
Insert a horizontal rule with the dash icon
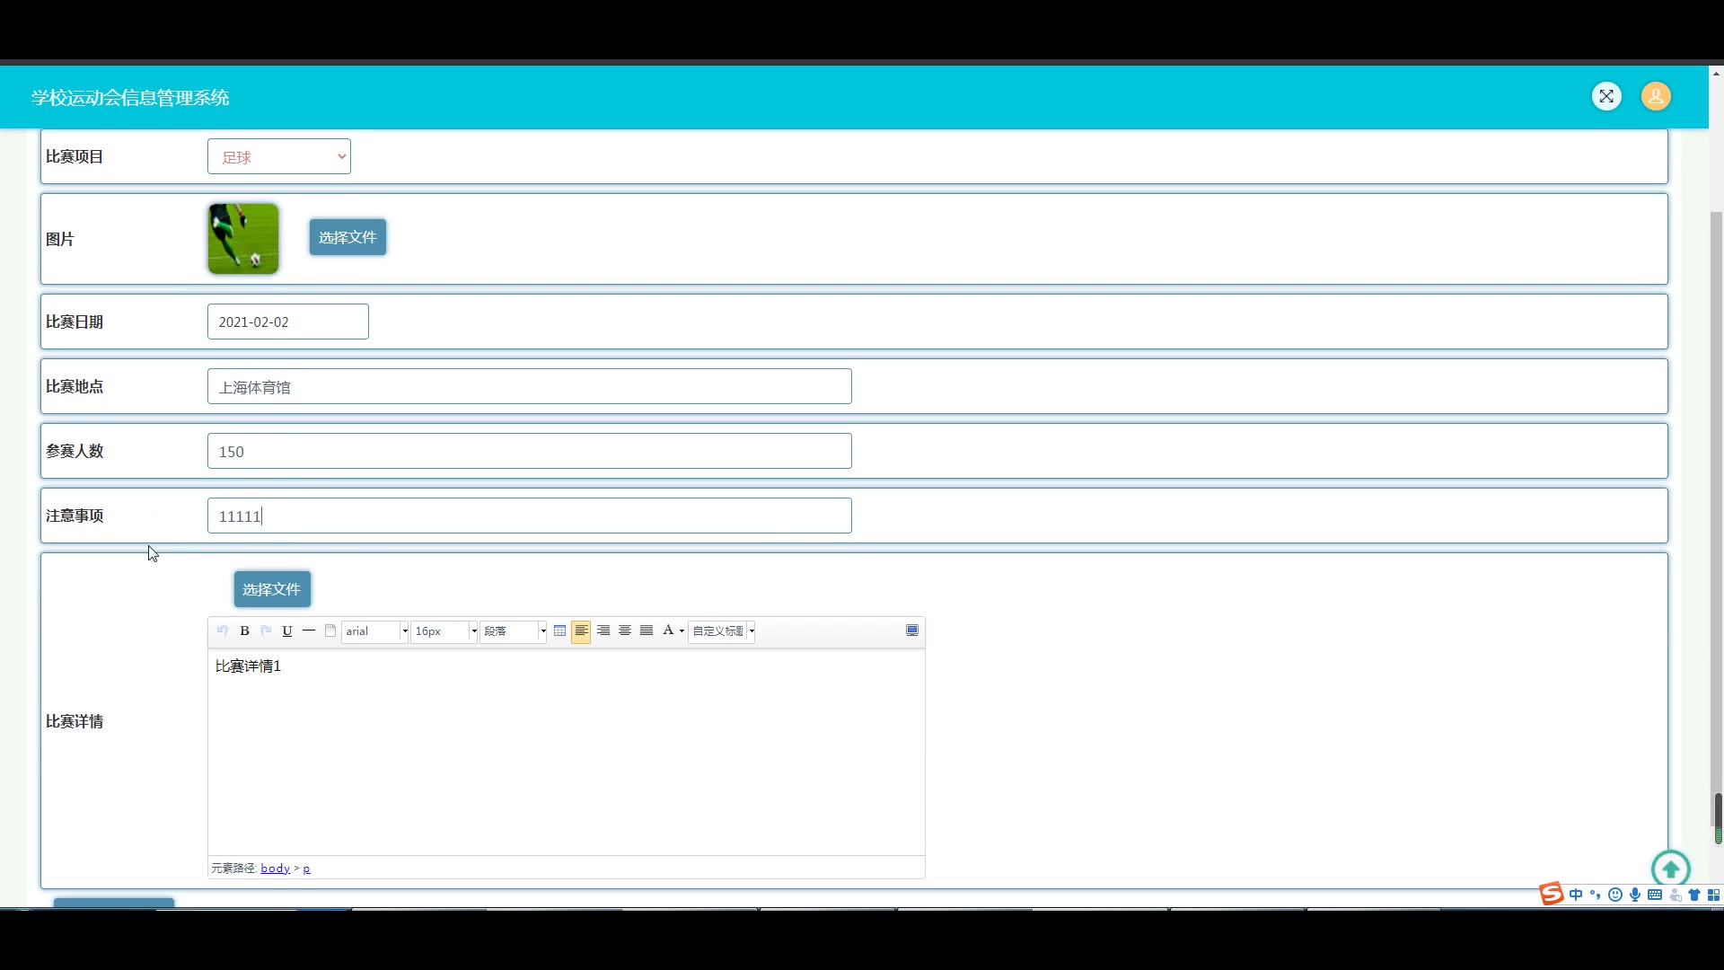pos(309,630)
